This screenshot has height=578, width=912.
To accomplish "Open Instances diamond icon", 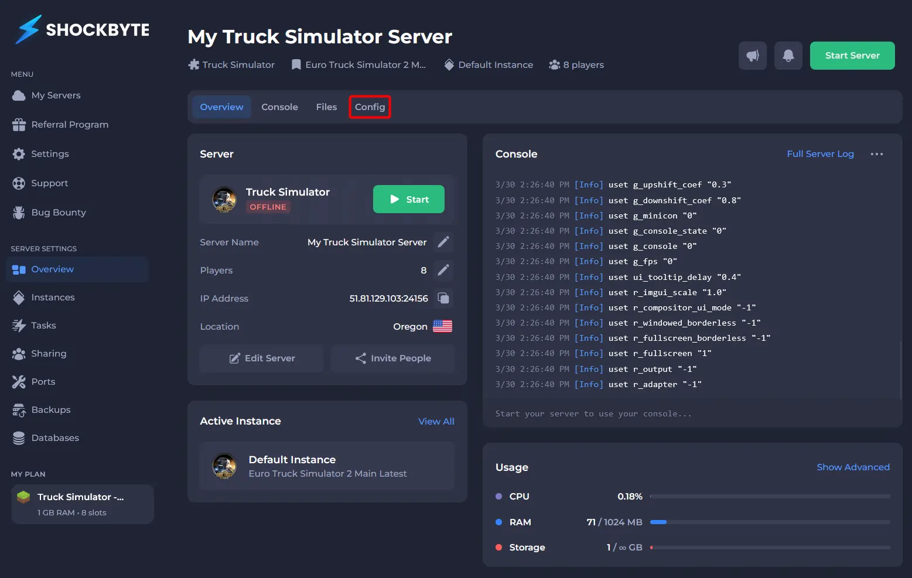I will pos(19,297).
